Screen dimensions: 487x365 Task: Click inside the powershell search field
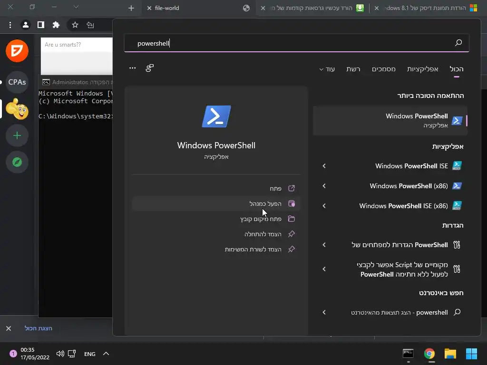click(x=296, y=43)
